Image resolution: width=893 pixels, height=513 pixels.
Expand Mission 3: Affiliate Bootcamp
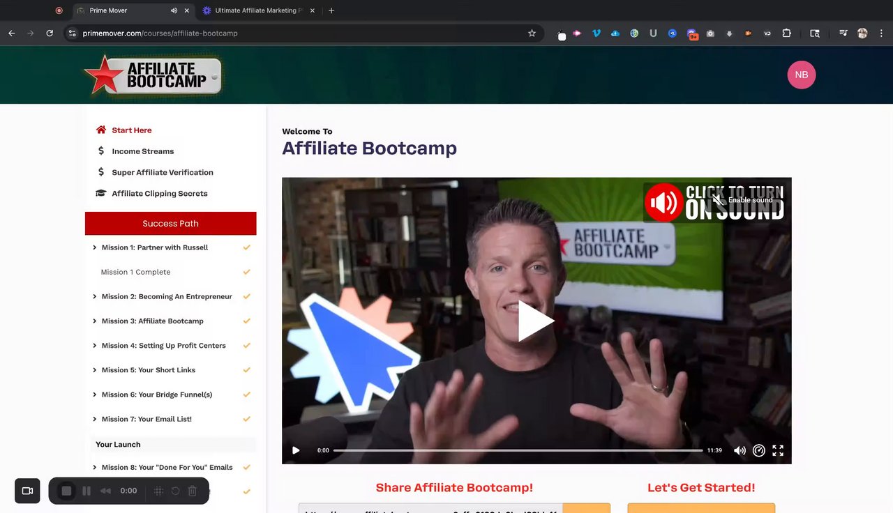pos(94,321)
